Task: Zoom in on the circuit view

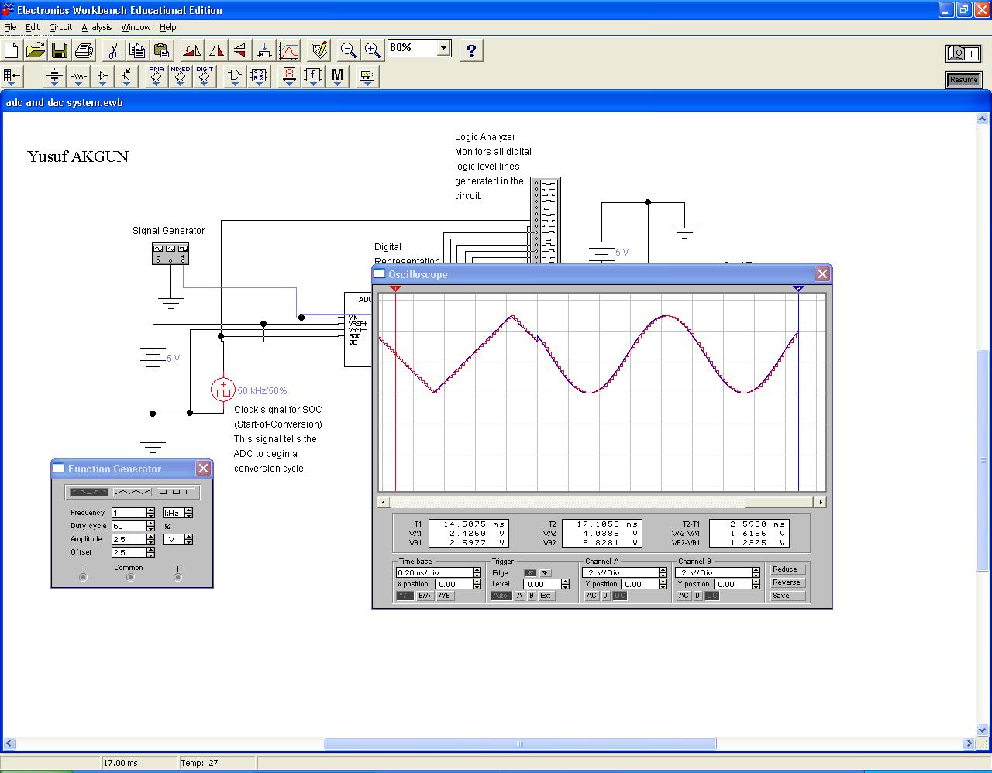Action: pos(373,50)
